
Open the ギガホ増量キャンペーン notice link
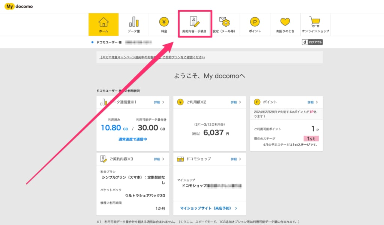[152, 57]
